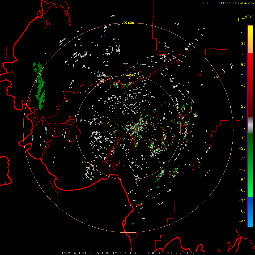The image size is (255, 255).
Task: Click the NEXR label above the color scale
Action: (x=249, y=17)
